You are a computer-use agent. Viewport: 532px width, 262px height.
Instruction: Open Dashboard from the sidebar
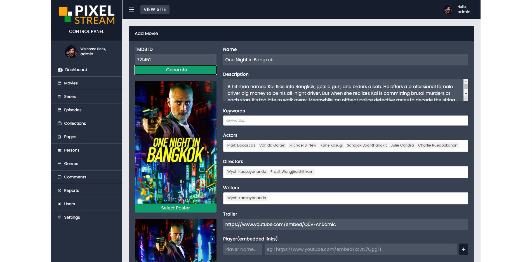pos(86,70)
